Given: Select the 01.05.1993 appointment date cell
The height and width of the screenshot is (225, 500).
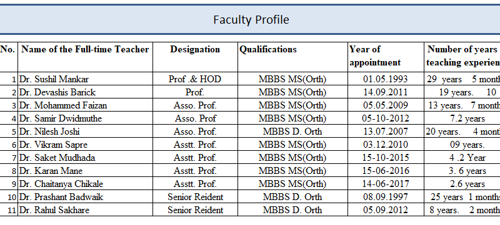Looking at the screenshot, I should [x=386, y=79].
